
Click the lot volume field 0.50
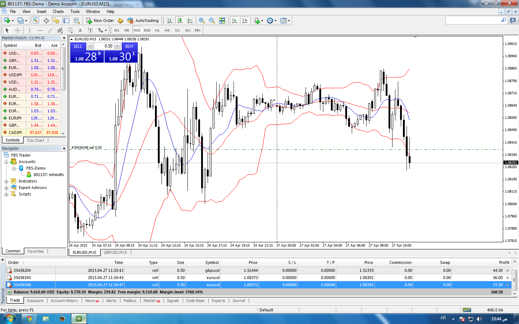pyautogui.click(x=104, y=46)
